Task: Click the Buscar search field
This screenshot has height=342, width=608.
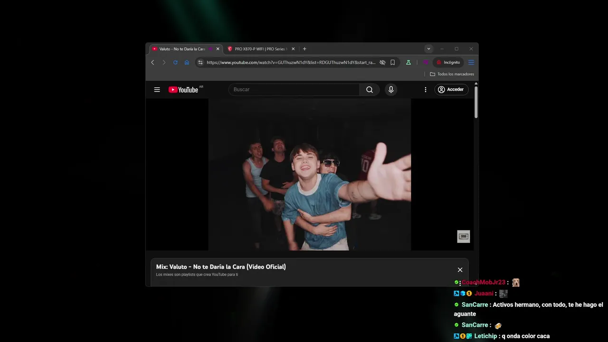Action: (x=294, y=89)
